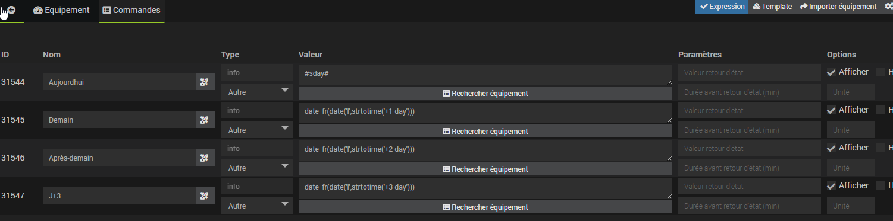Click the J+3 value expression text area

point(485,188)
